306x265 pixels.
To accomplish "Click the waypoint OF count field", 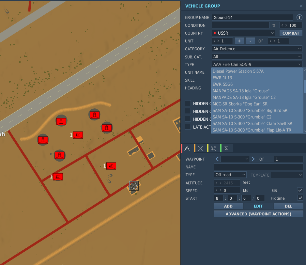I will [x=288, y=159].
